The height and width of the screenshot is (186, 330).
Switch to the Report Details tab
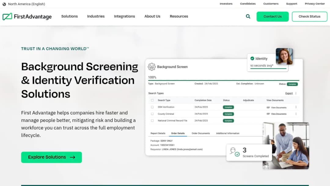coord(158,133)
